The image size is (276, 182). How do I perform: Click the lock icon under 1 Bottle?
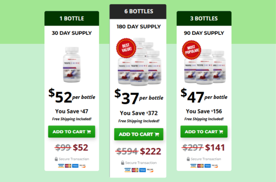click(56, 159)
